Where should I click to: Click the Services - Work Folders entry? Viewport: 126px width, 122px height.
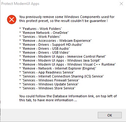[40, 37]
